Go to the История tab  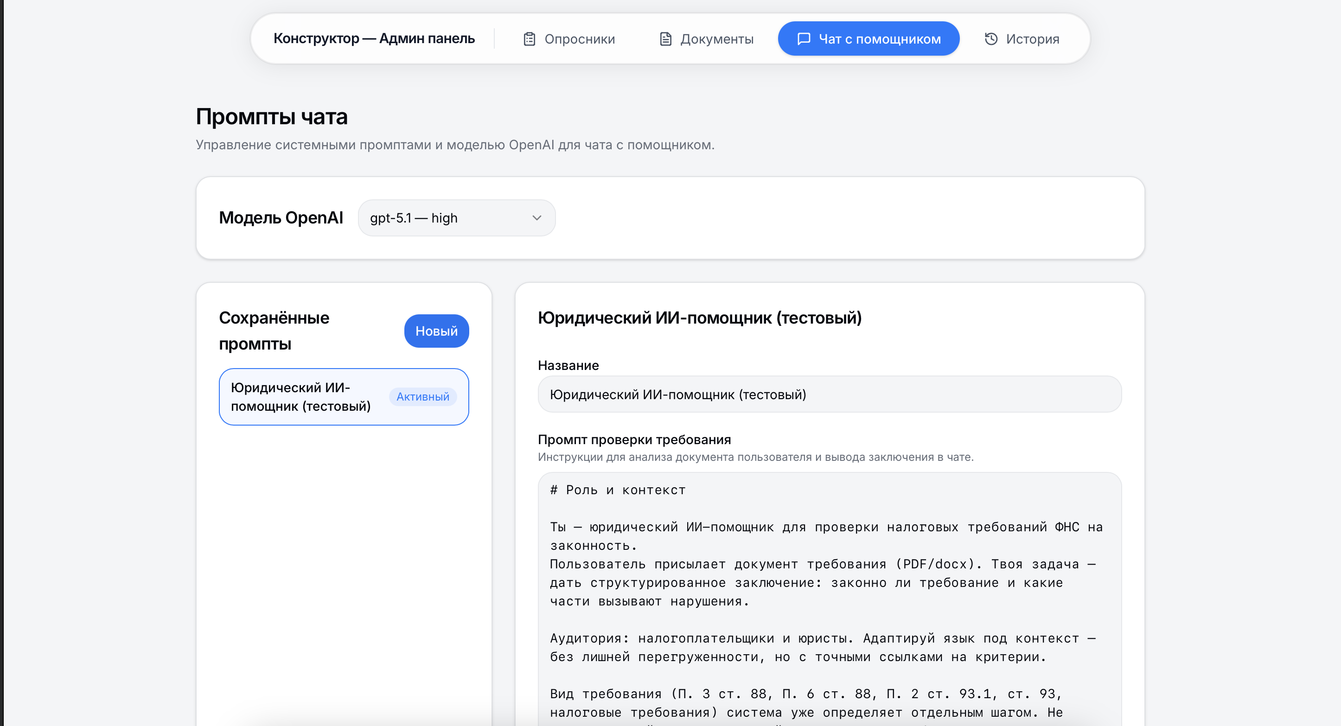pyautogui.click(x=1022, y=39)
